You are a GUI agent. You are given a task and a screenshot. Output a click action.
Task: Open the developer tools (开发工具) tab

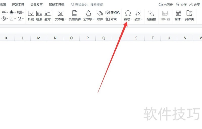[x=18, y=5]
